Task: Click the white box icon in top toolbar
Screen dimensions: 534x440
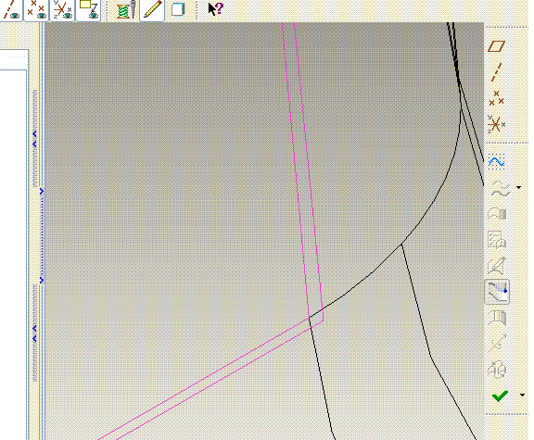Action: 178,9
